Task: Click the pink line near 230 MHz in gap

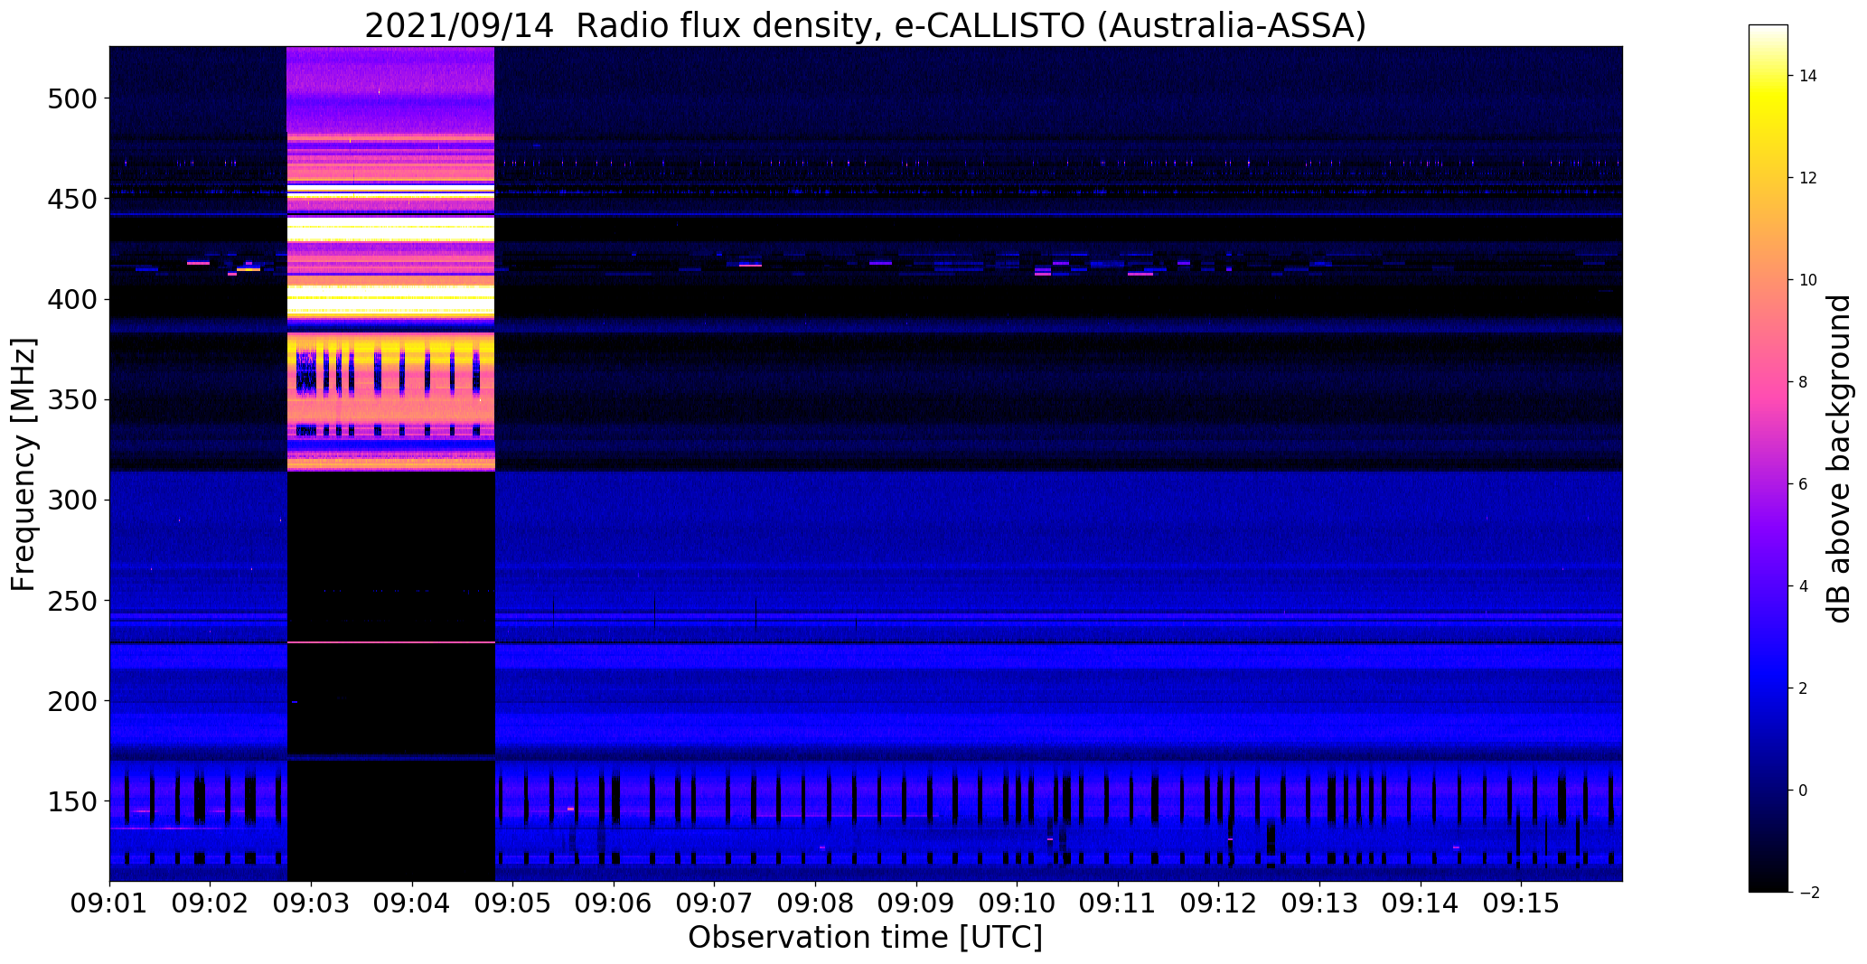Action: click(390, 642)
